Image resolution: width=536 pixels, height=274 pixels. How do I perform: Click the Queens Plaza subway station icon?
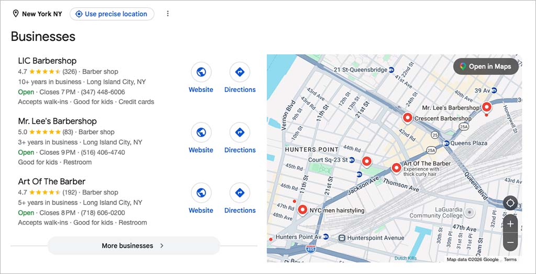446,143
